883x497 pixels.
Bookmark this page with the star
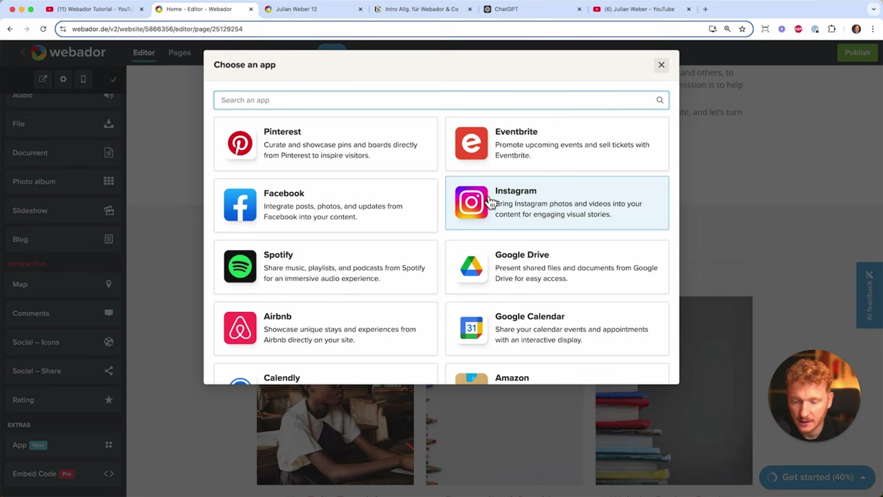click(x=742, y=29)
